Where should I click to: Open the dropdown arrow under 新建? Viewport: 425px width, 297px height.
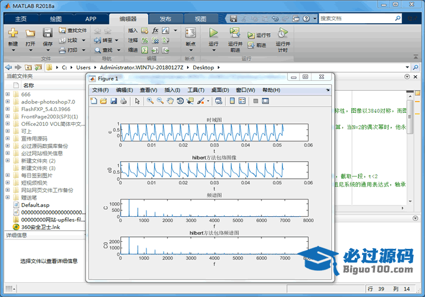[13, 50]
